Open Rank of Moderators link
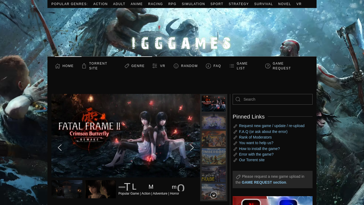 255,137
